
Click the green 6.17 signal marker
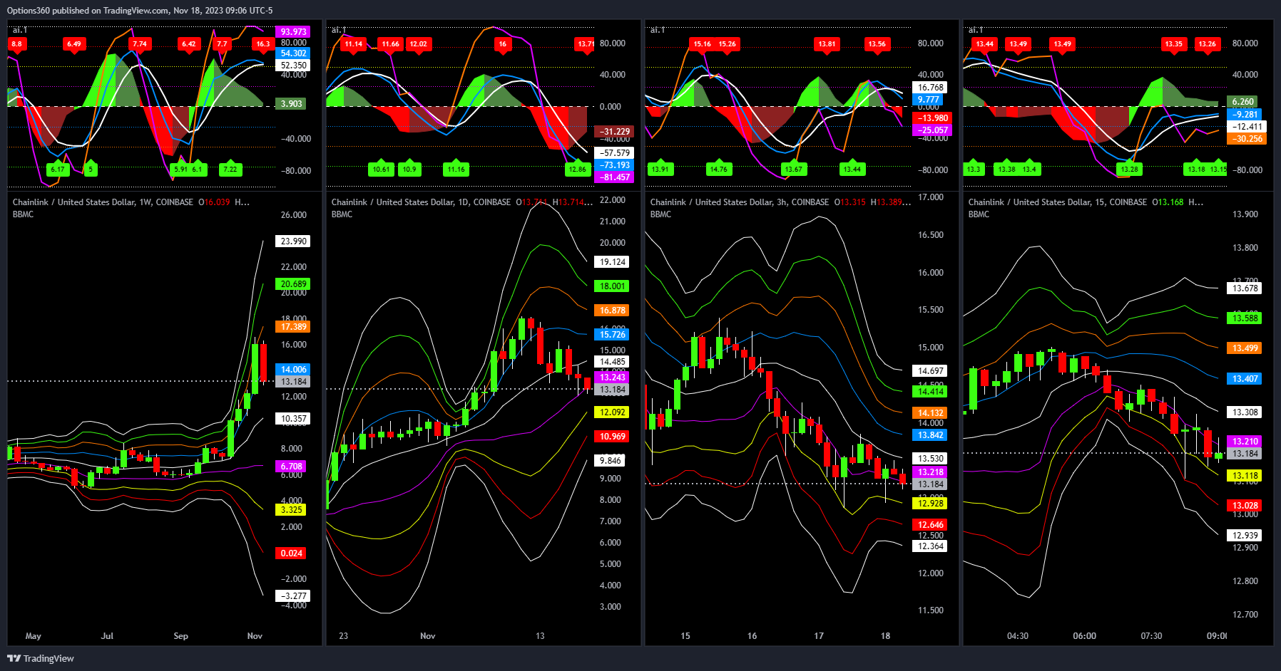58,169
